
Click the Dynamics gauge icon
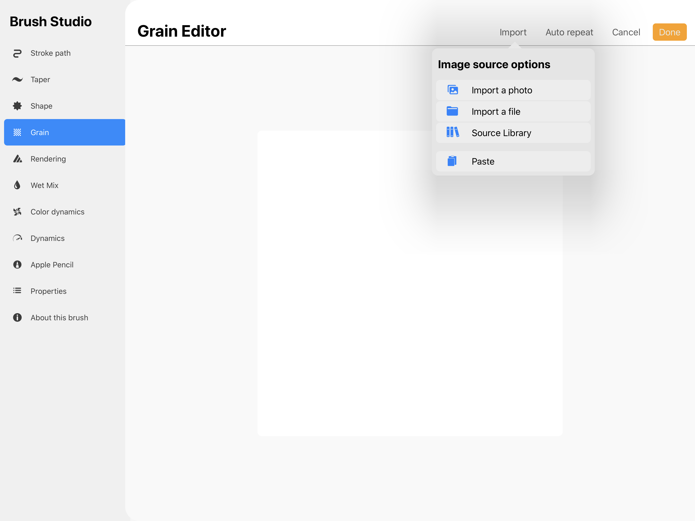17,238
